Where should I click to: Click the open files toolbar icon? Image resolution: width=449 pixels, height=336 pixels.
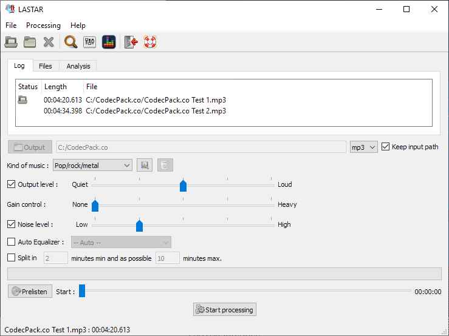(x=11, y=42)
